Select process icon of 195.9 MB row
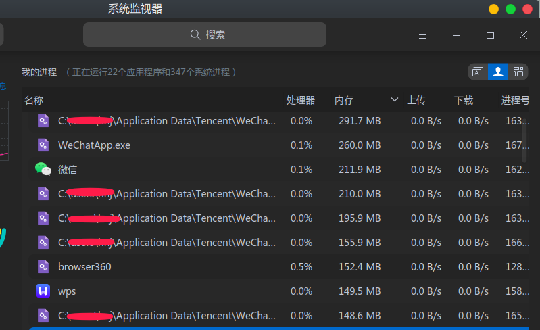The width and height of the screenshot is (540, 330). [x=43, y=218]
